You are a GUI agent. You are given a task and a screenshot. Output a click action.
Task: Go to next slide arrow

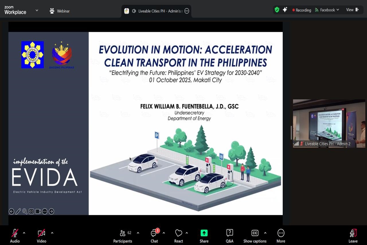coord(51,211)
